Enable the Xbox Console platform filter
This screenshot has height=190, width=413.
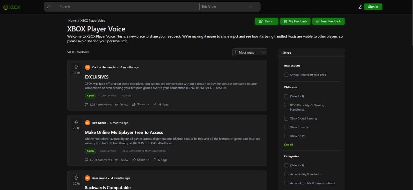(x=286, y=127)
